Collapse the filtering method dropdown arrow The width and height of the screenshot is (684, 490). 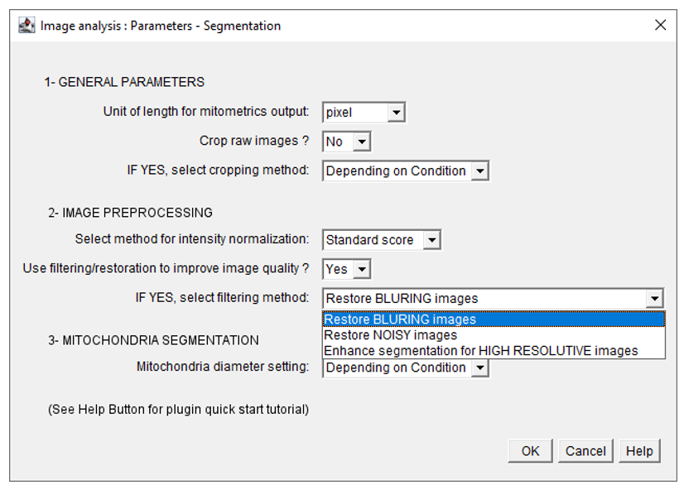tap(655, 298)
